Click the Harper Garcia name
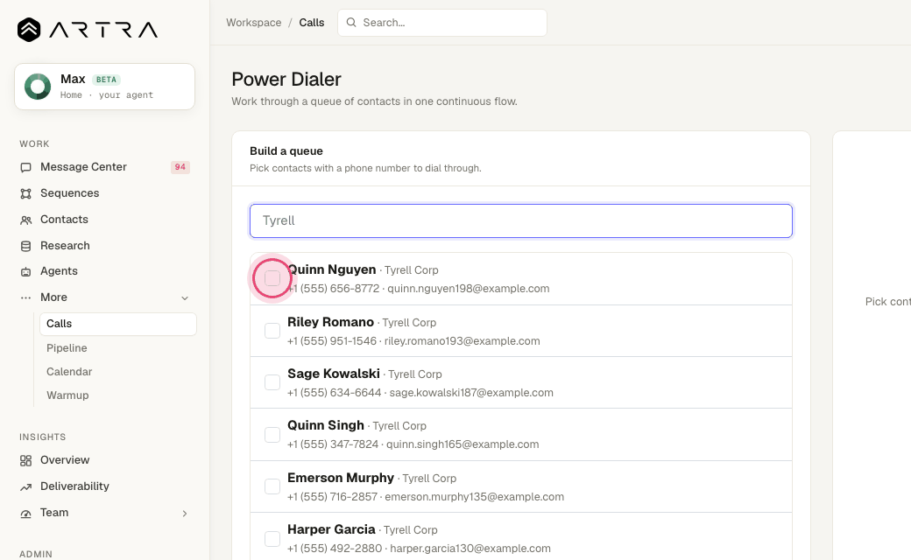 tap(331, 529)
